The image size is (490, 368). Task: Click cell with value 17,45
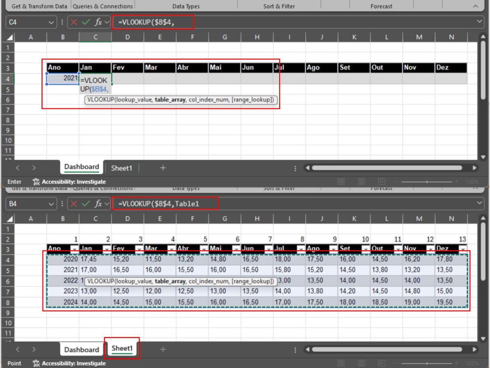[96, 260]
